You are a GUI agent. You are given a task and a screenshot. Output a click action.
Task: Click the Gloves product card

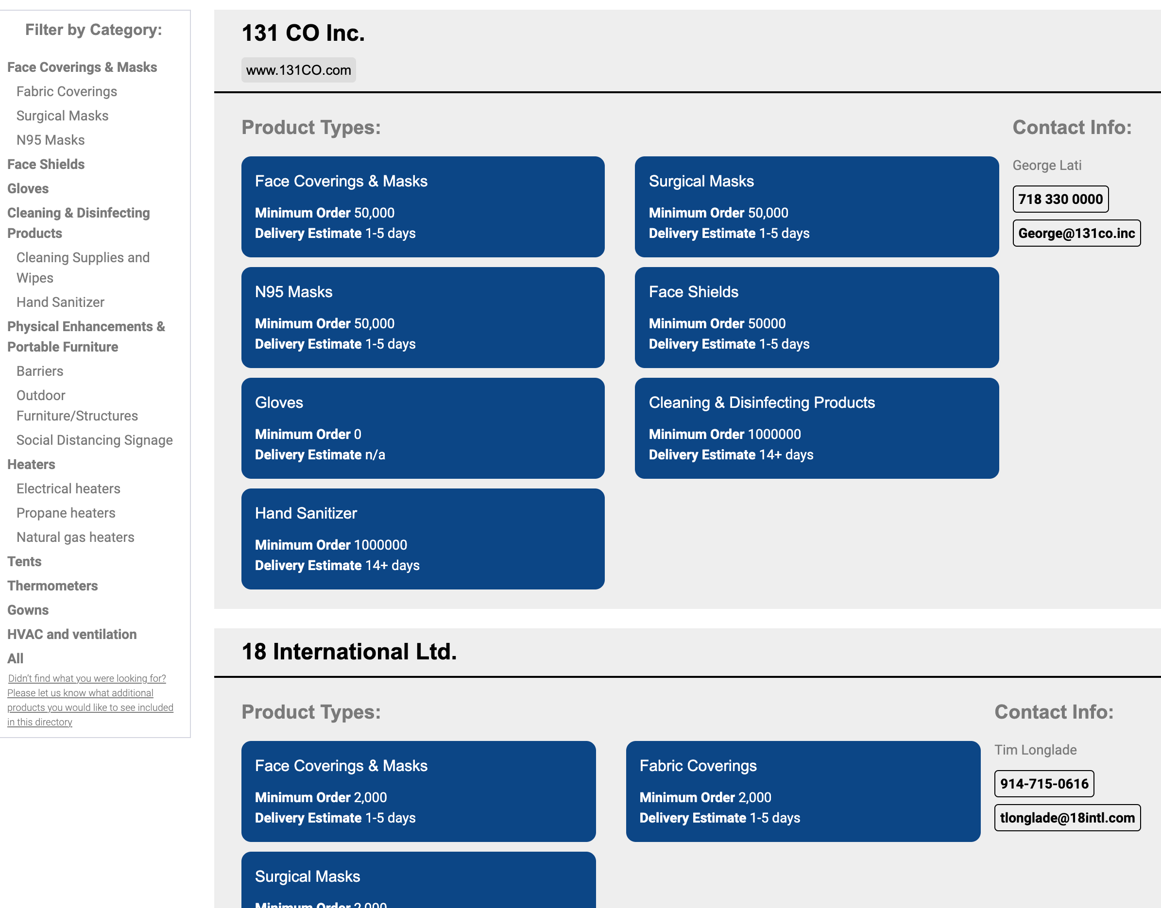tap(423, 428)
